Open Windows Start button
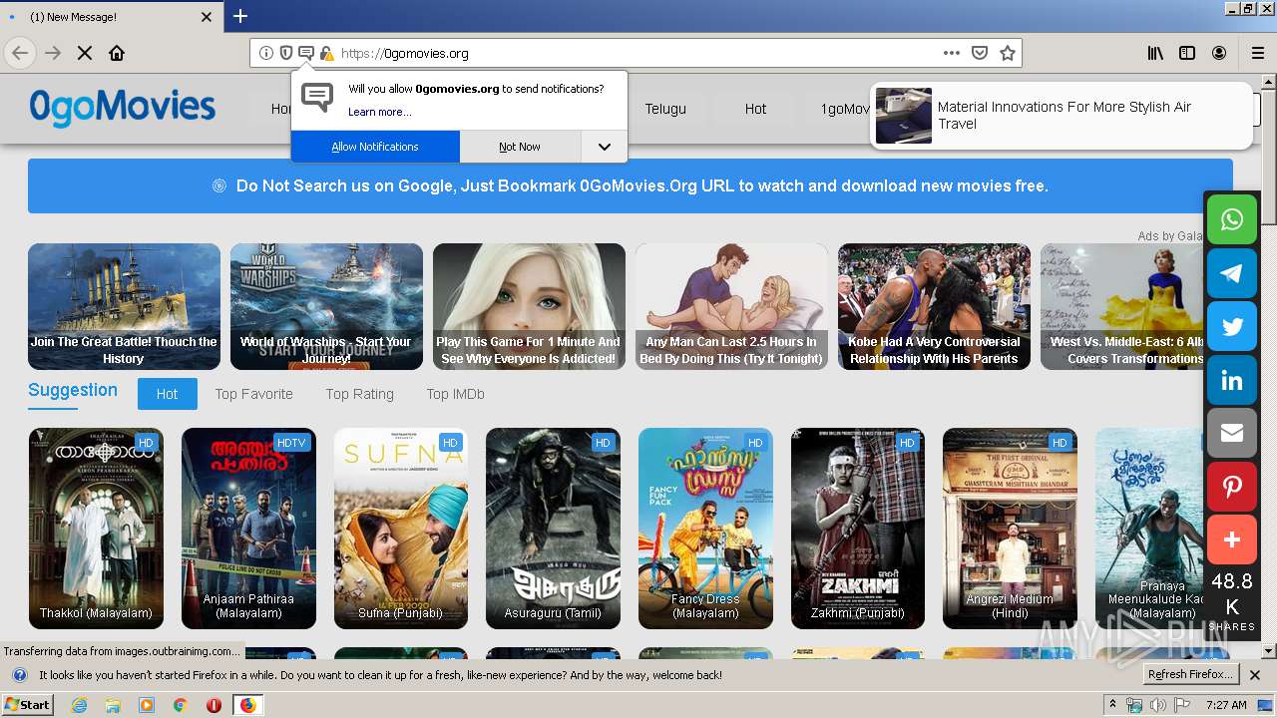This screenshot has width=1277, height=718. click(x=27, y=705)
